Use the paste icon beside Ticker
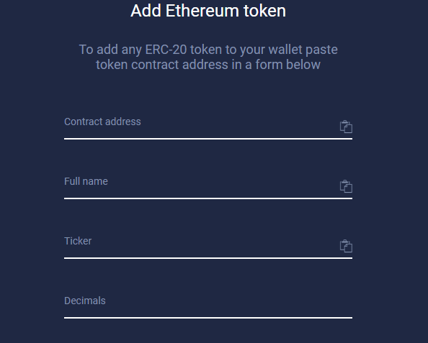 click(346, 246)
